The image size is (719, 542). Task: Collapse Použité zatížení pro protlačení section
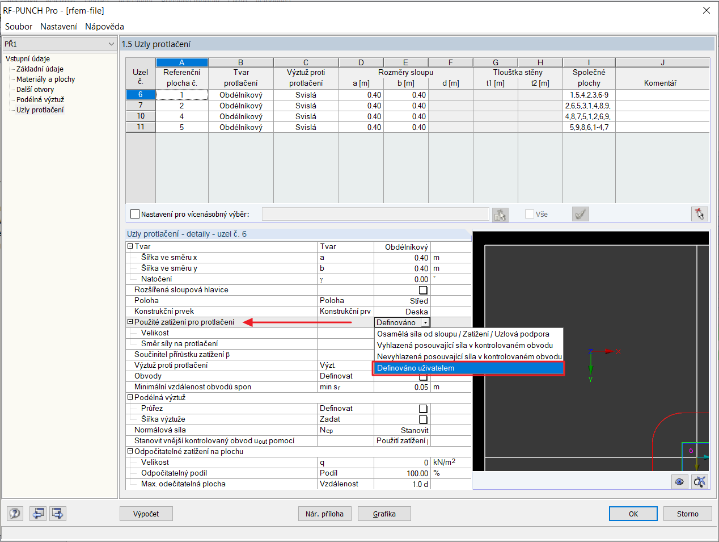(130, 322)
